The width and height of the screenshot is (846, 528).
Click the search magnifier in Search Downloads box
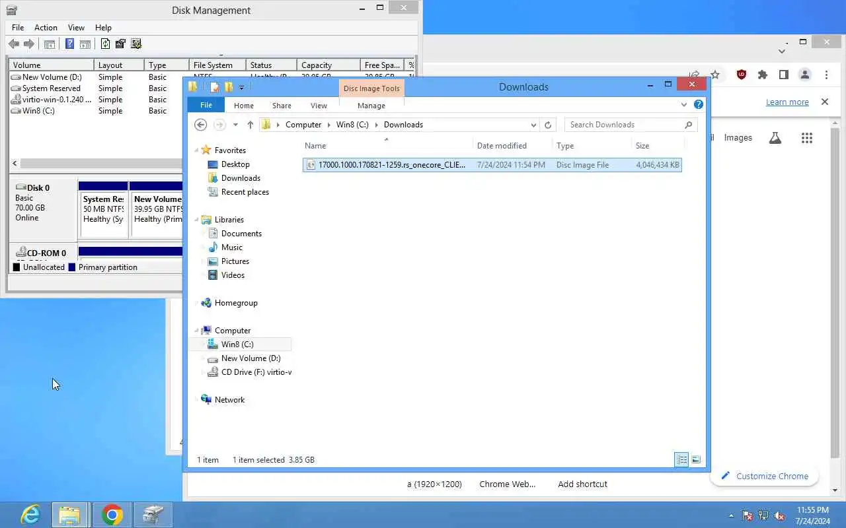coord(688,125)
